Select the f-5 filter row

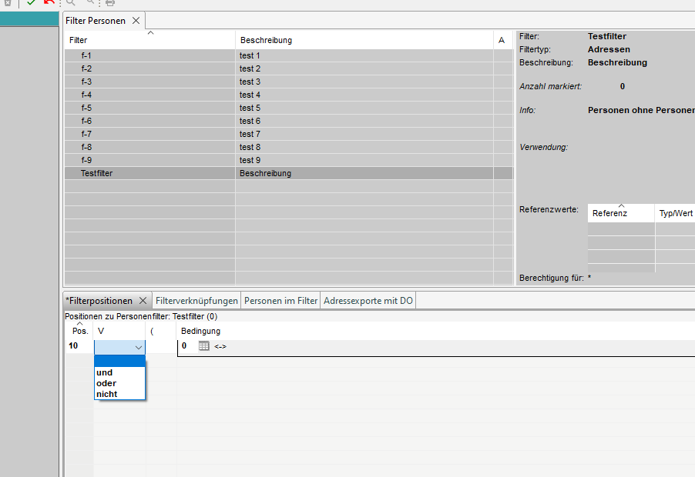pos(149,108)
